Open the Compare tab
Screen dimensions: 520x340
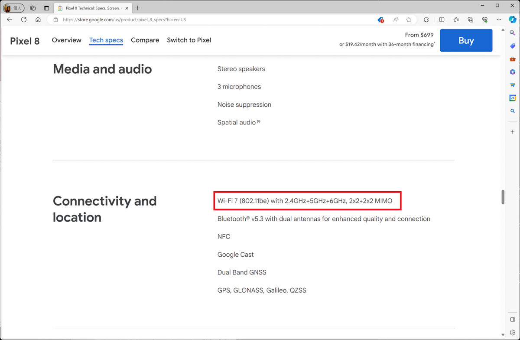[x=145, y=40]
